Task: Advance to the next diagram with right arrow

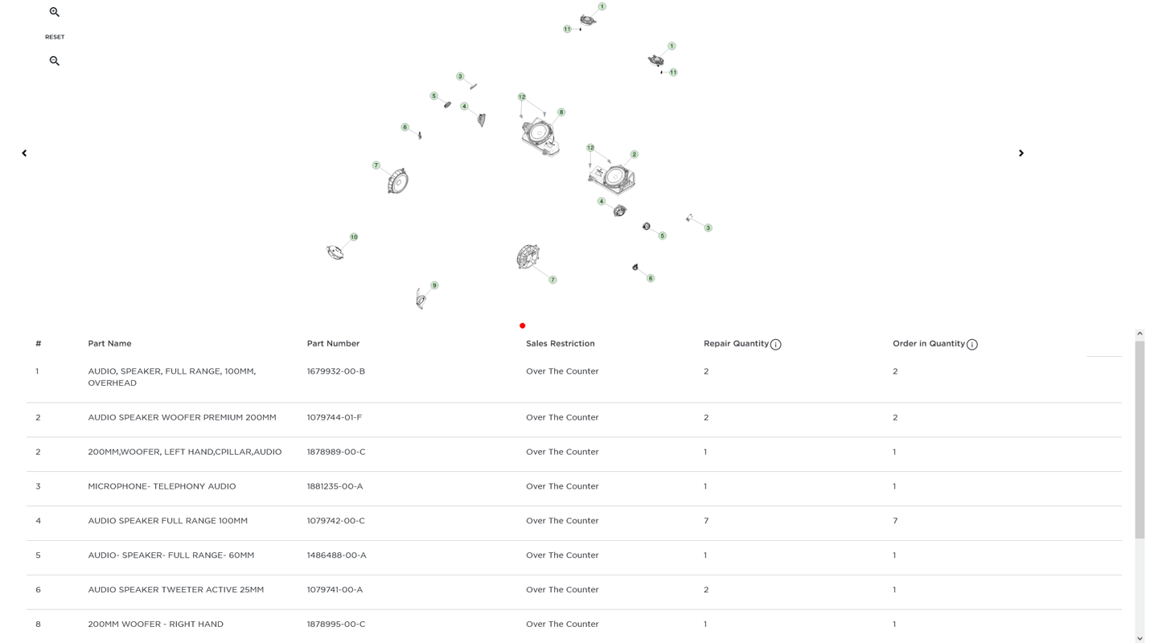Action: point(1021,153)
